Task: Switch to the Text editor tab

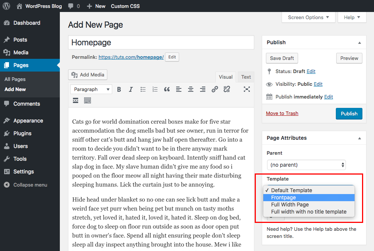Action: (x=246, y=77)
